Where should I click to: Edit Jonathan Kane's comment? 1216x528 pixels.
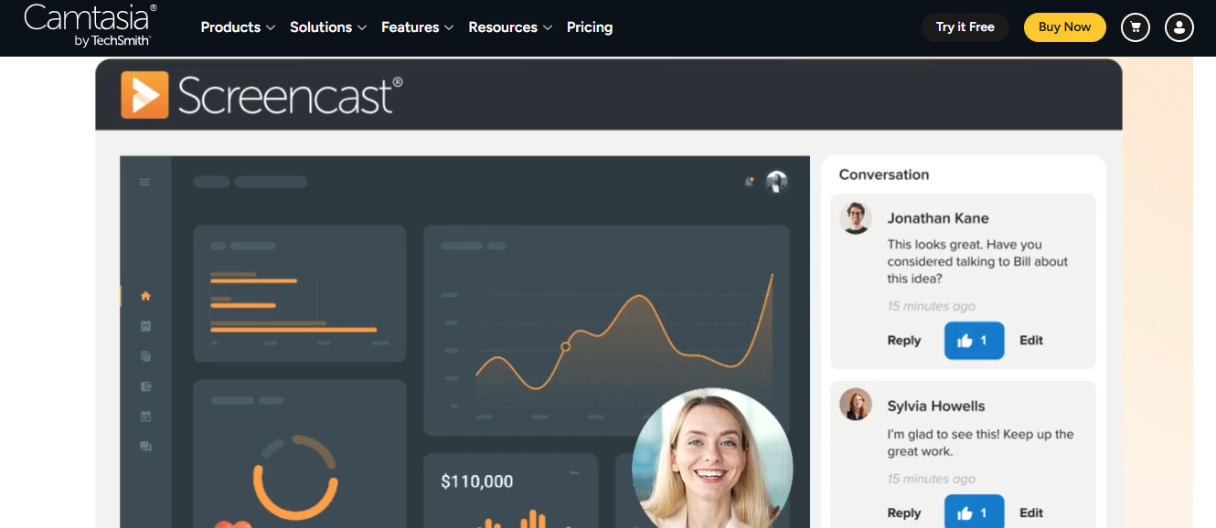[1031, 341]
